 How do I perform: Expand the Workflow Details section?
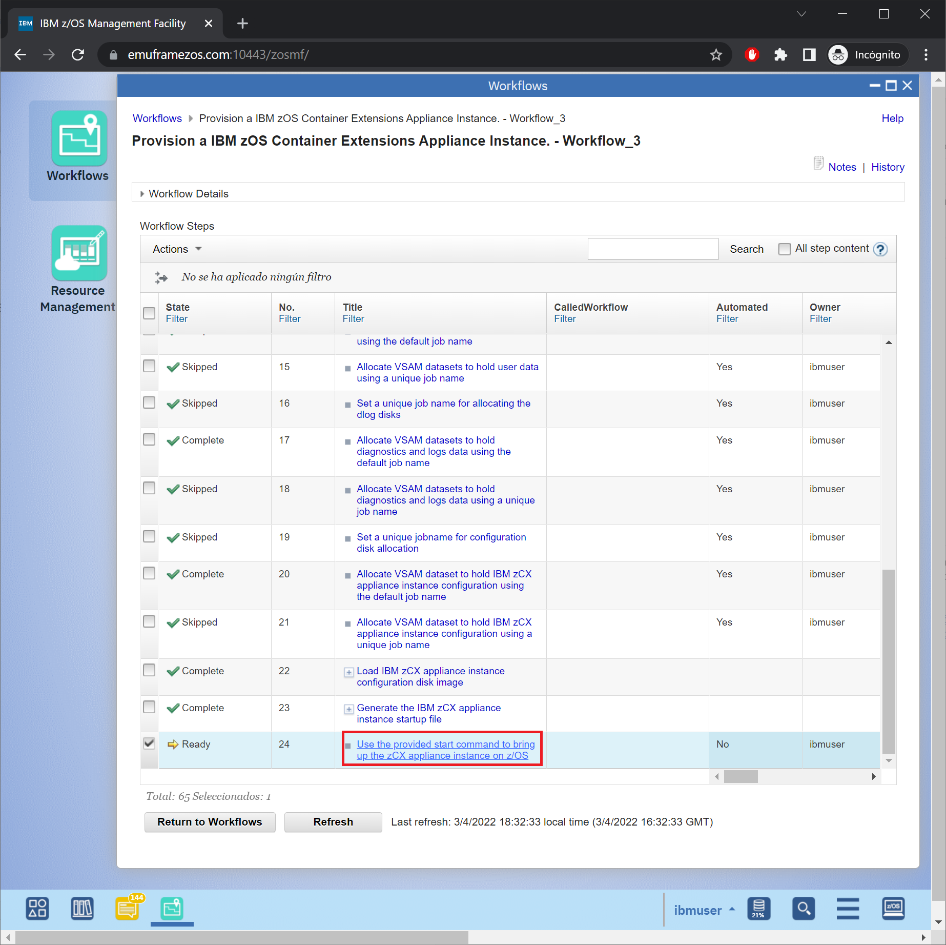[142, 194]
